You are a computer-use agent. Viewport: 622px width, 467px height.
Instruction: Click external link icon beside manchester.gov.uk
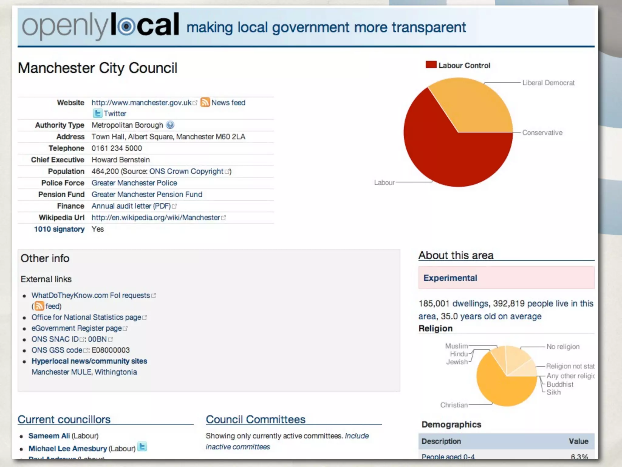[x=195, y=103]
